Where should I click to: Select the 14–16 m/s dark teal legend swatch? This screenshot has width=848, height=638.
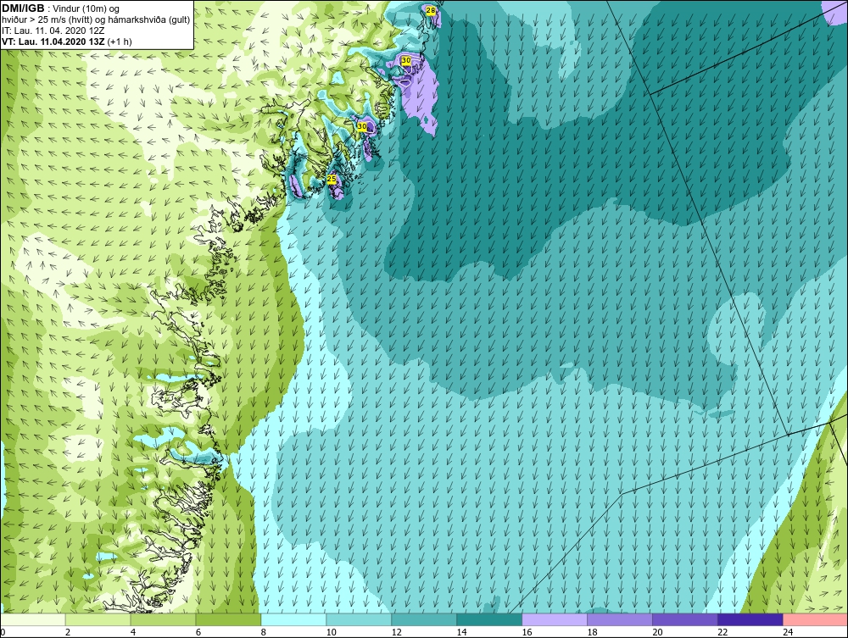489,619
